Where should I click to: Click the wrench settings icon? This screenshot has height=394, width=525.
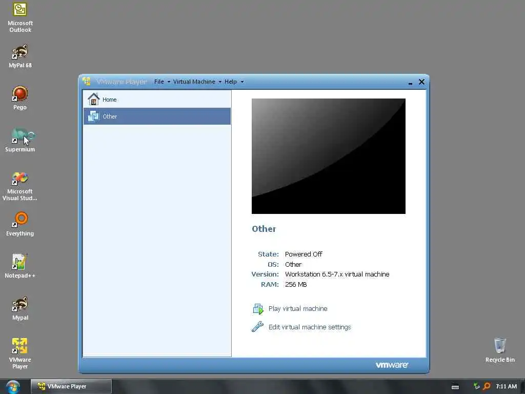(257, 327)
